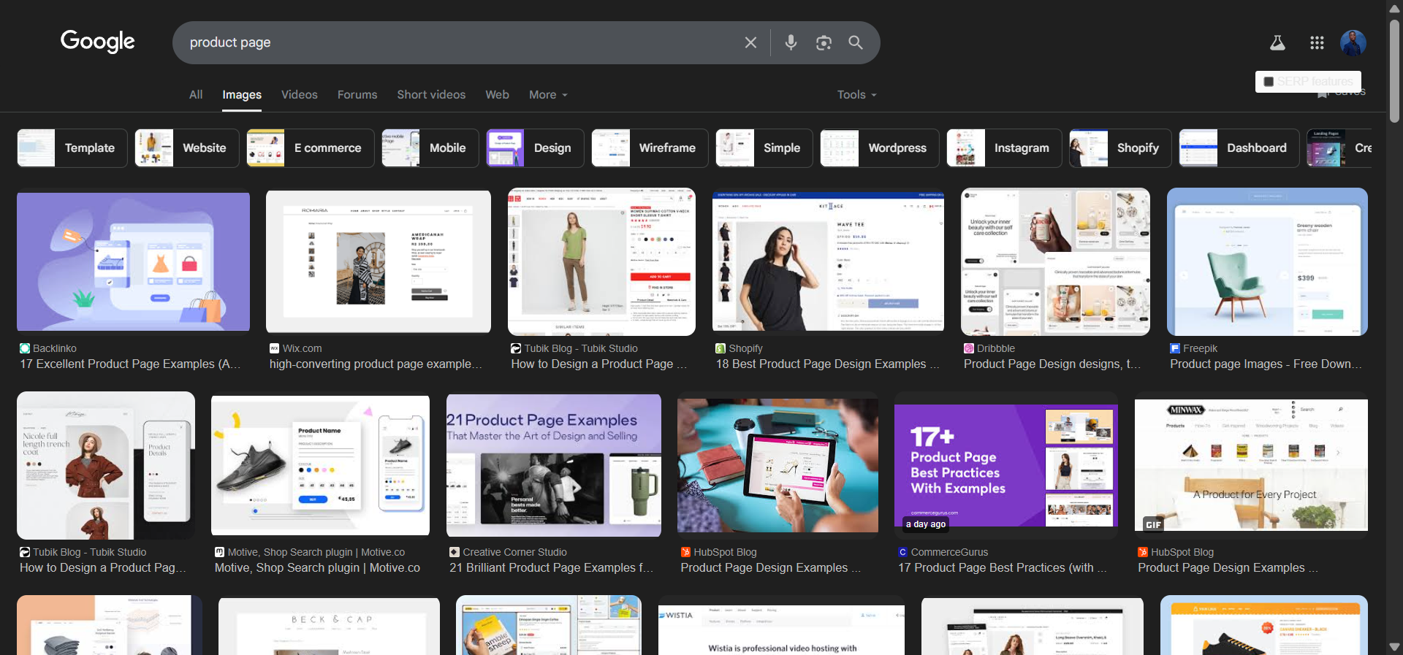1403x655 pixels.
Task: Filter images by the E commerce chip
Action: pyautogui.click(x=310, y=148)
